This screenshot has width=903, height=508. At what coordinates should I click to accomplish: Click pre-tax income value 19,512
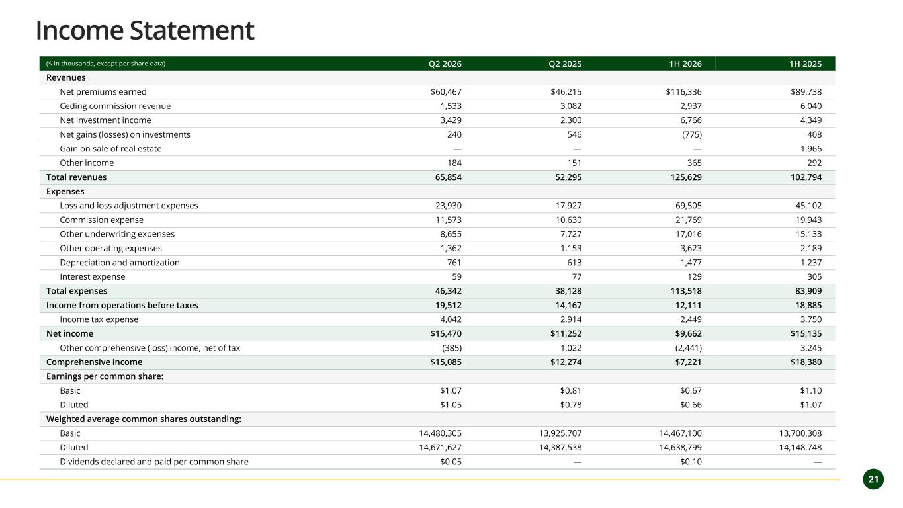(448, 305)
